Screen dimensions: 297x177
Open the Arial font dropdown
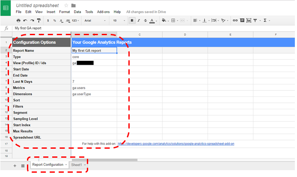(95, 21)
